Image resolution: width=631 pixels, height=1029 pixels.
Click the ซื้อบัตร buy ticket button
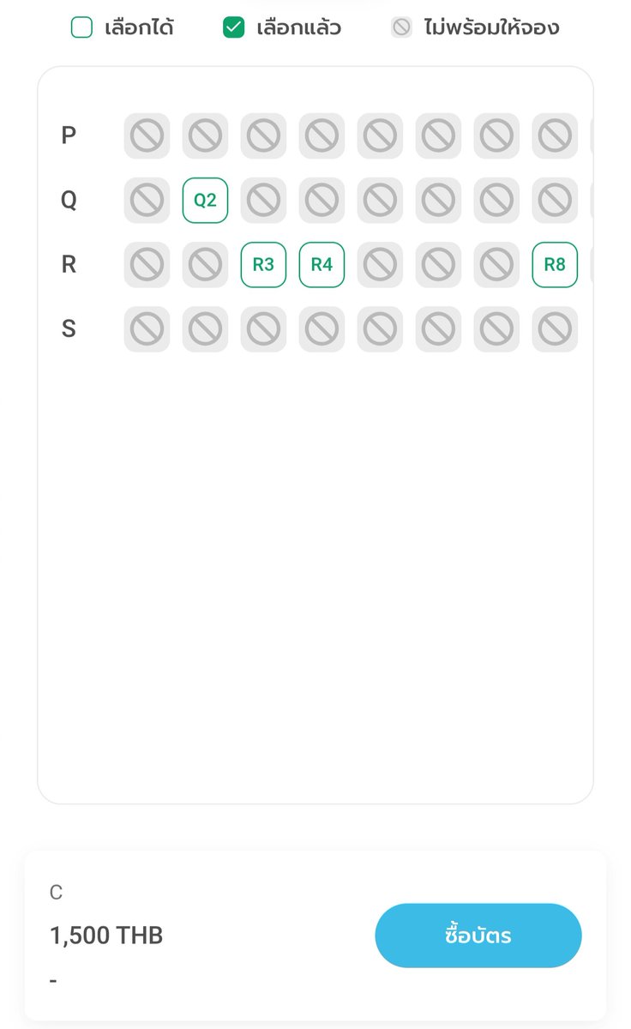tap(478, 936)
